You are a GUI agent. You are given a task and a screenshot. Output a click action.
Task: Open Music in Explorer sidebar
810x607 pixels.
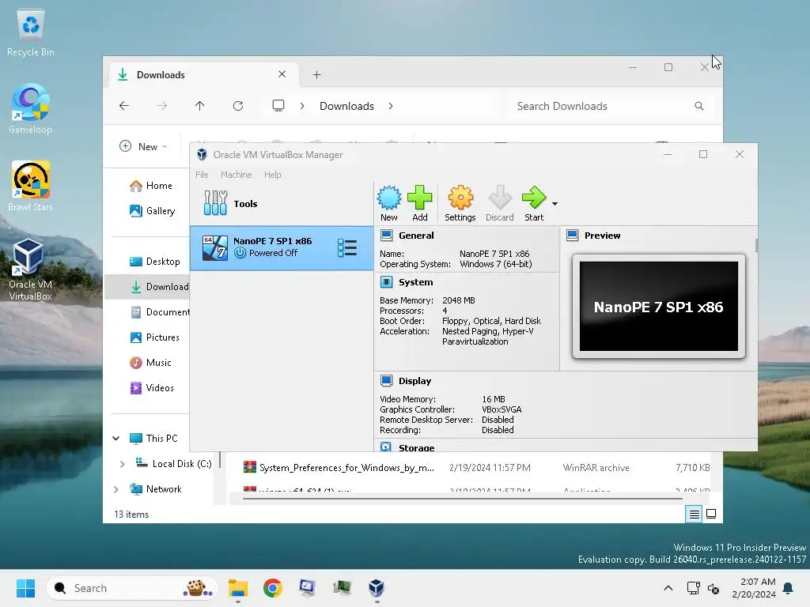tap(150, 363)
